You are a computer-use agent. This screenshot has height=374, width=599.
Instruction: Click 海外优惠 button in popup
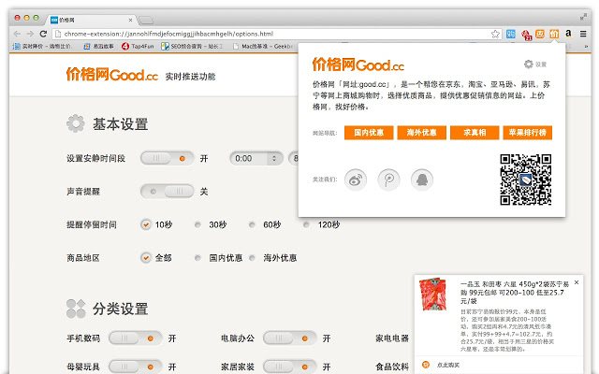tap(421, 133)
